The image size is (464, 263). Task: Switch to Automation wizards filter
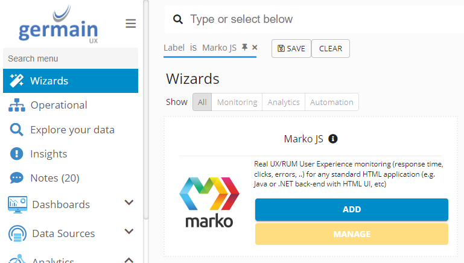(331, 102)
